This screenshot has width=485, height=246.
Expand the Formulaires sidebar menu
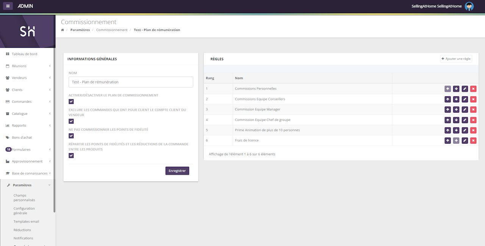click(28, 149)
